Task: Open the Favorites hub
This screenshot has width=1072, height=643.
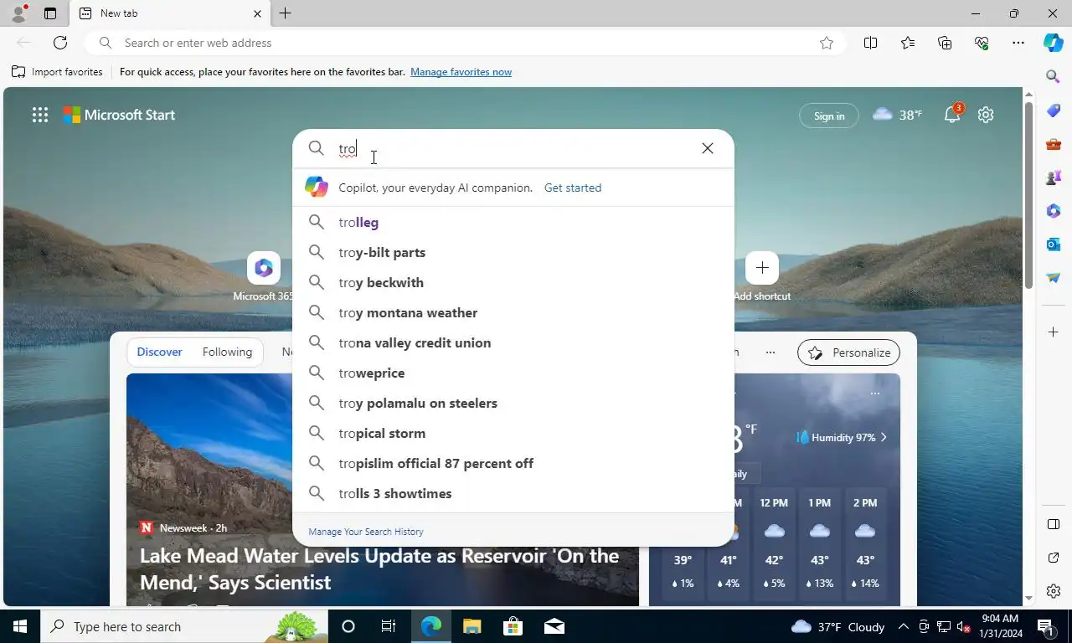Action: [x=908, y=43]
